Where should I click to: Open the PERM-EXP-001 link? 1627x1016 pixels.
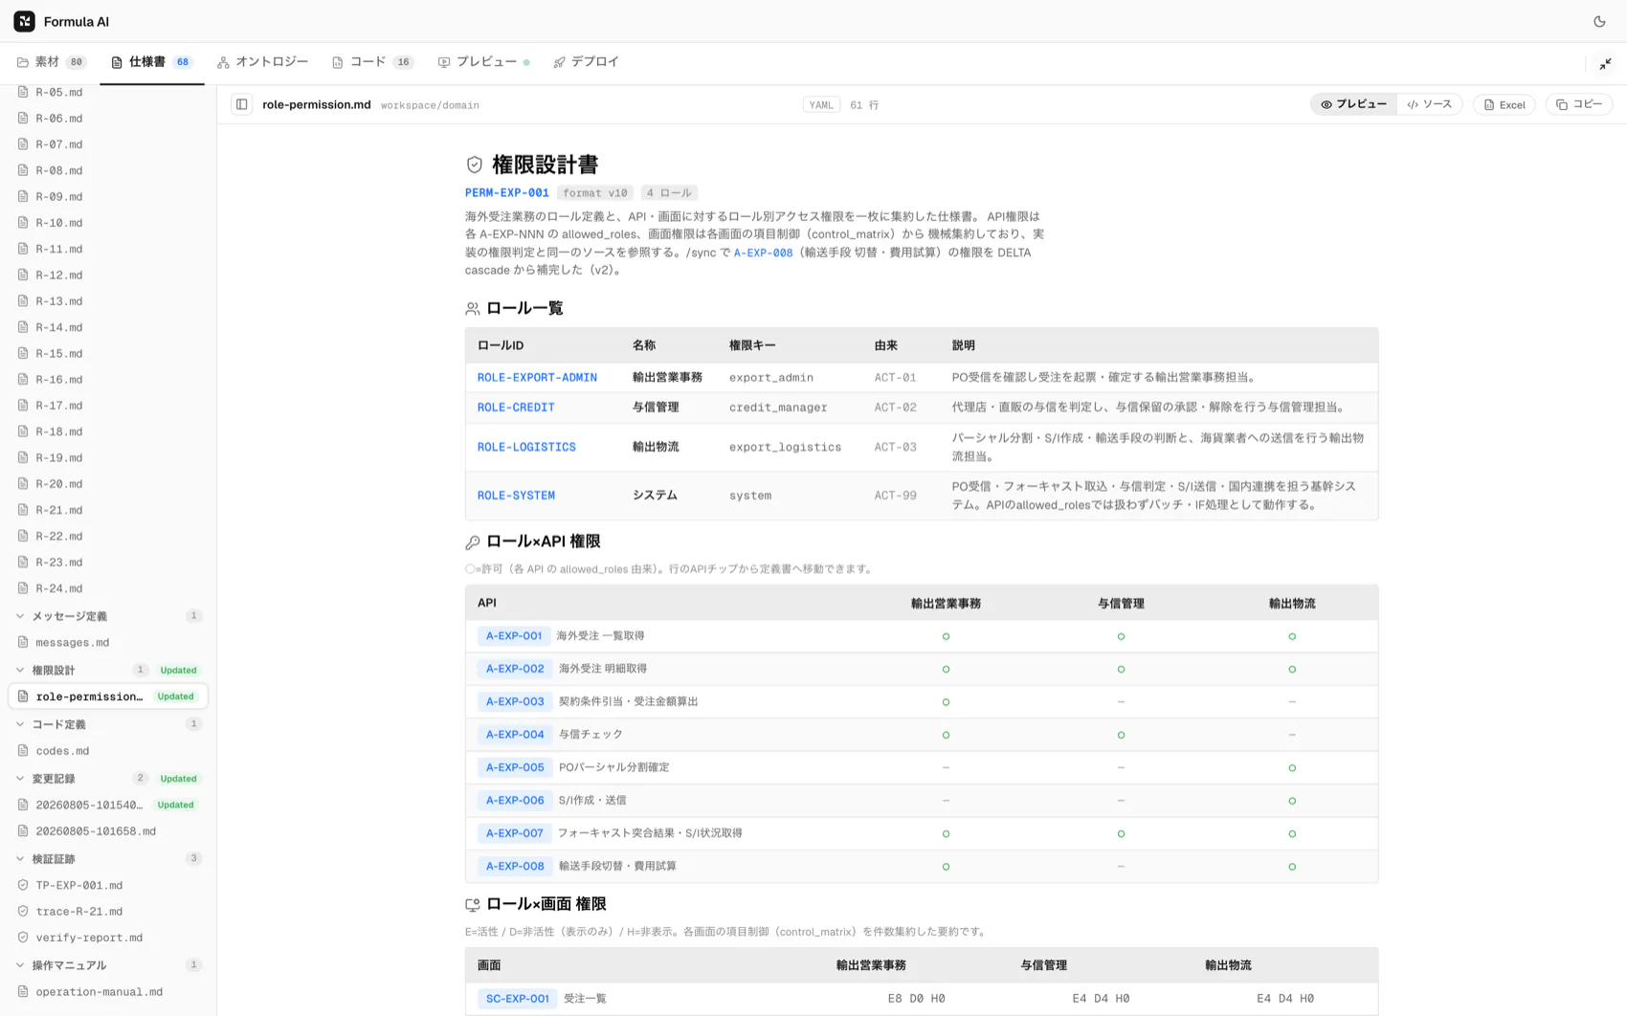coord(507,193)
